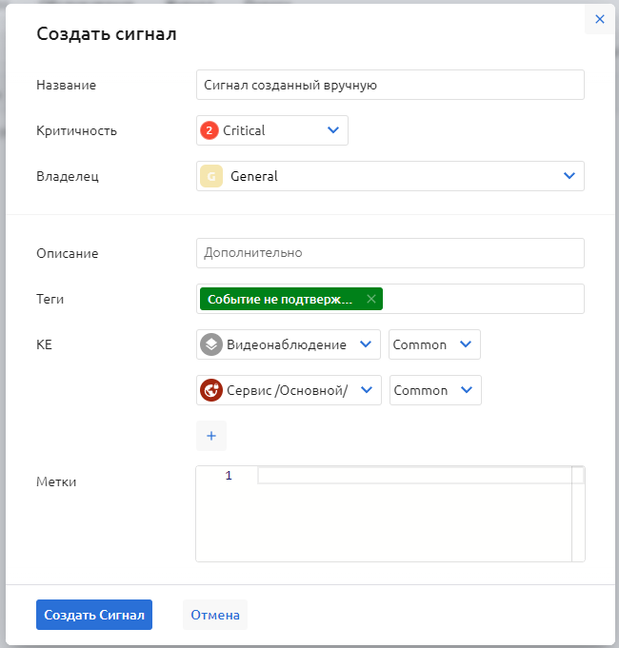Open the Видеонаблюдение KE dropdown
The width and height of the screenshot is (619, 648).
(x=365, y=344)
